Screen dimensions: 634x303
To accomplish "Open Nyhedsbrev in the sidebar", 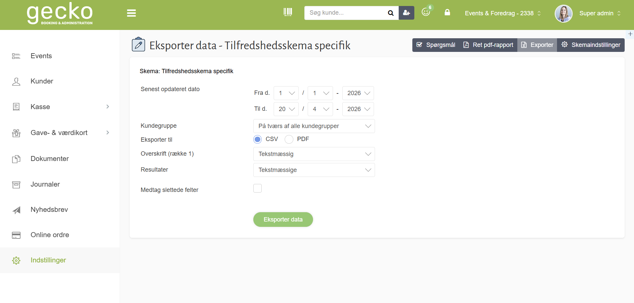I will point(49,210).
